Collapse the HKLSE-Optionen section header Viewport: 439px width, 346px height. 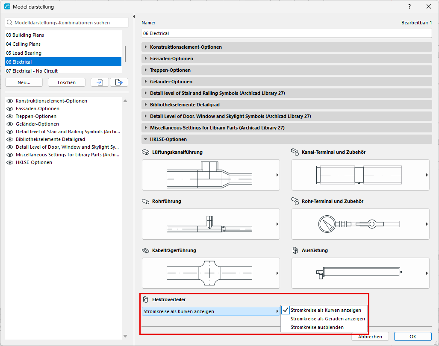(287, 139)
